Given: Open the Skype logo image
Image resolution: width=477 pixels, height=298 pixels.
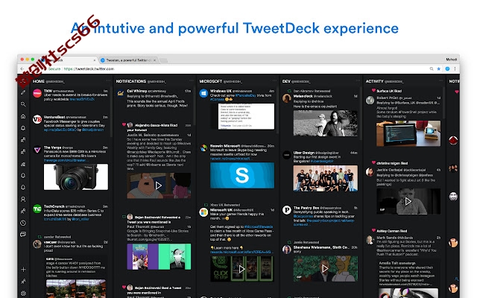Looking at the screenshot, I should click(x=242, y=175).
